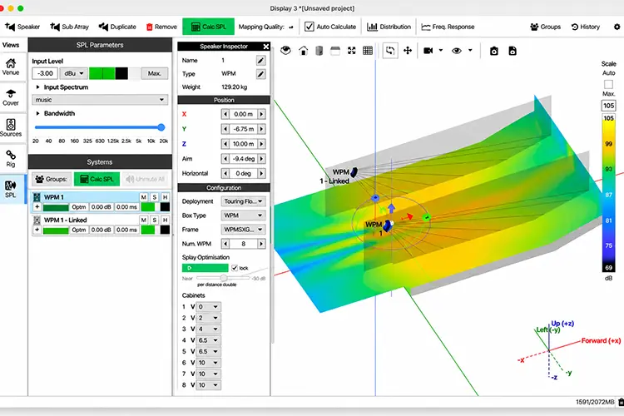Open the dBu unit dropdown
The image size is (624, 416).
click(x=73, y=73)
